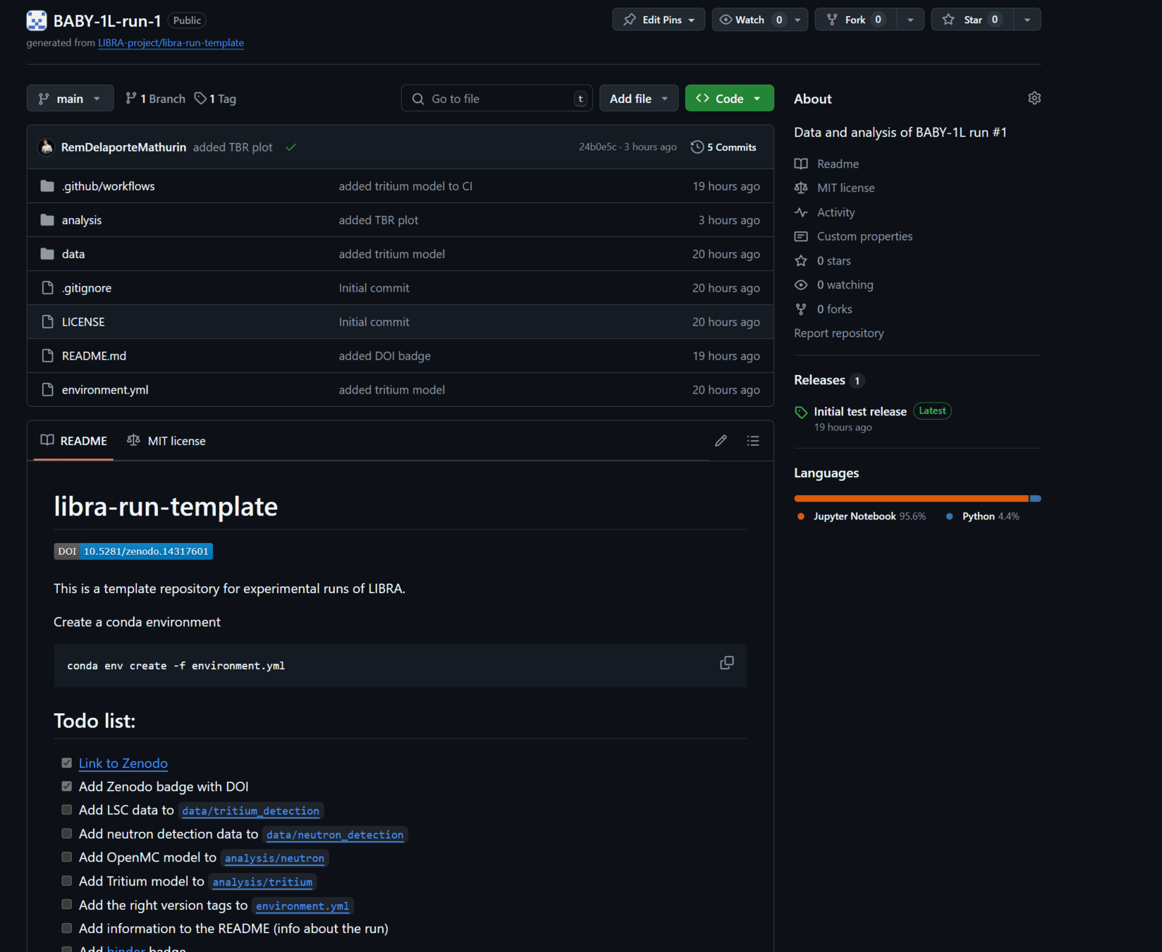Expand the Edit Pins dropdown
1162x952 pixels.
659,20
